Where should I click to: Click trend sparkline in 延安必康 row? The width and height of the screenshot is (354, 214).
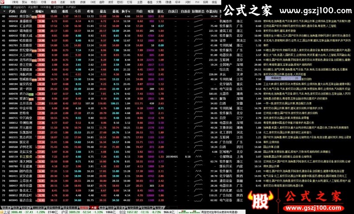(198, 176)
